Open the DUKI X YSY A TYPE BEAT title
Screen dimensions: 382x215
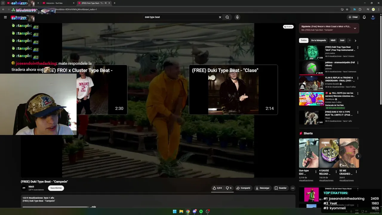pyautogui.click(x=339, y=113)
